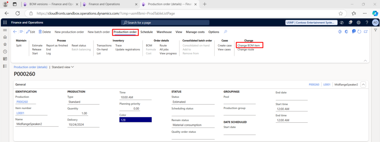The width and height of the screenshot is (380, 142).
Task: Click Report as finished
Action: coord(57,45)
